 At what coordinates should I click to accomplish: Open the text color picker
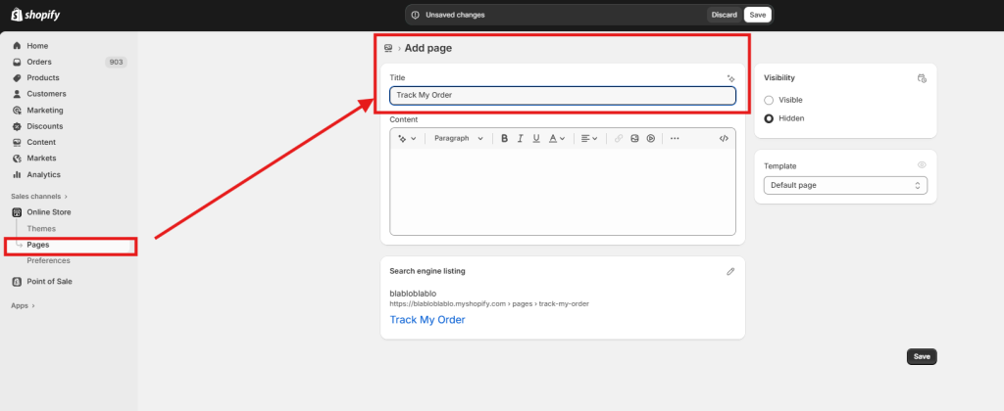tap(557, 138)
